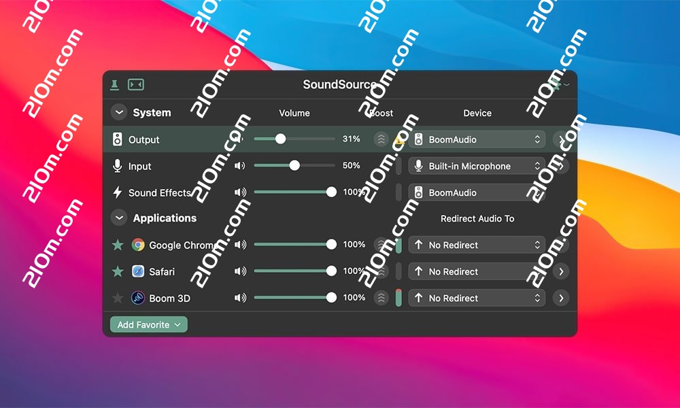Toggle the Safari favorite star
This screenshot has height=408, width=680.
[x=118, y=271]
